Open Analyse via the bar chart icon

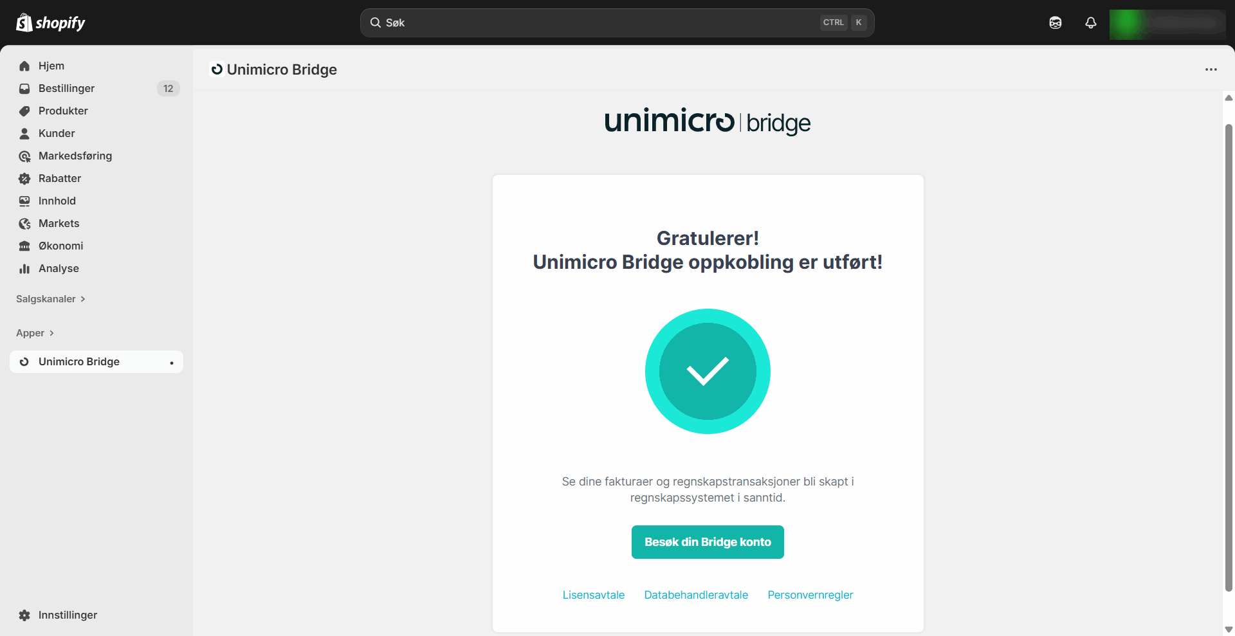(24, 268)
